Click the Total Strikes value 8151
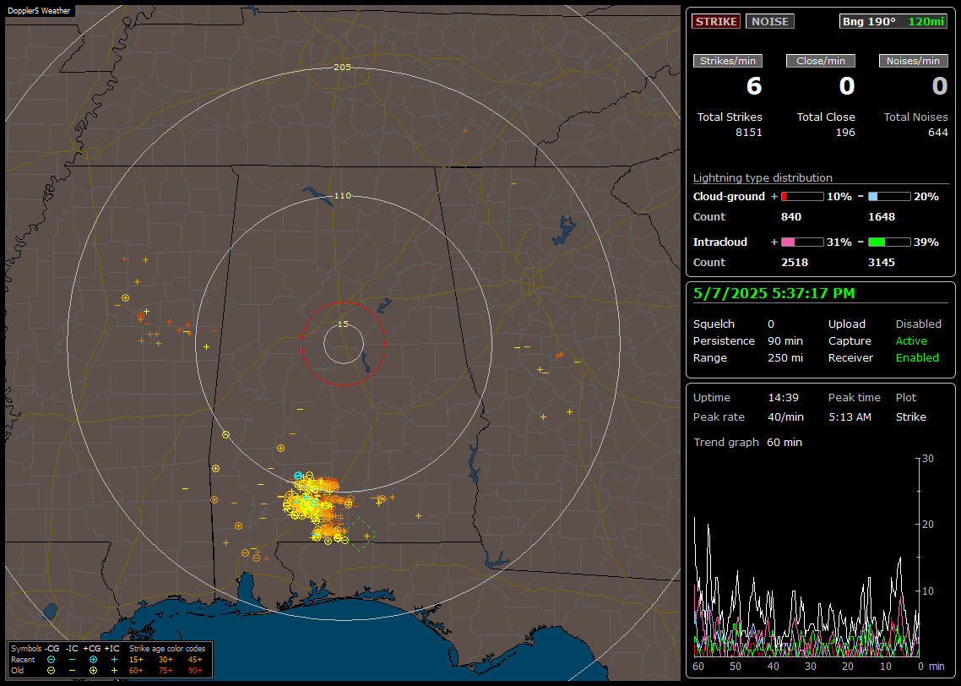Viewport: 961px width, 686px height. click(748, 133)
